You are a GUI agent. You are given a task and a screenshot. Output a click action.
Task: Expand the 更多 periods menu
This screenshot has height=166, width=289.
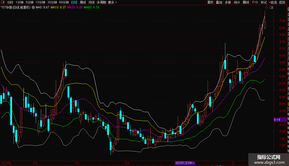(x=112, y=2)
